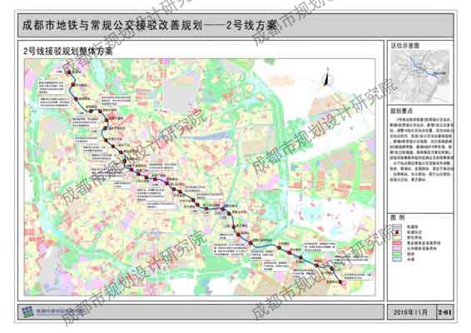Image resolution: width=471 pixels, height=333 pixels.
Task: Click the metro line symbol in the legend
Action: coord(397,226)
